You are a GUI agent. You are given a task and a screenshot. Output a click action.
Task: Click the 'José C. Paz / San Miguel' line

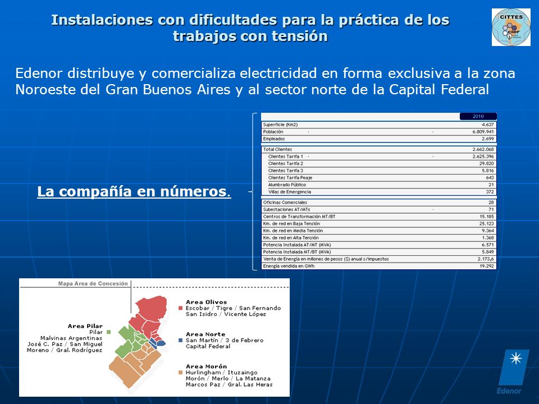pos(65,344)
